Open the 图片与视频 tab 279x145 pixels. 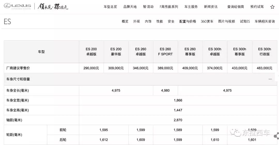point(227,21)
